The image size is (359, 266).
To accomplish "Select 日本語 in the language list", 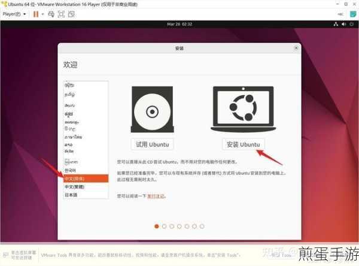I will coord(86,195).
